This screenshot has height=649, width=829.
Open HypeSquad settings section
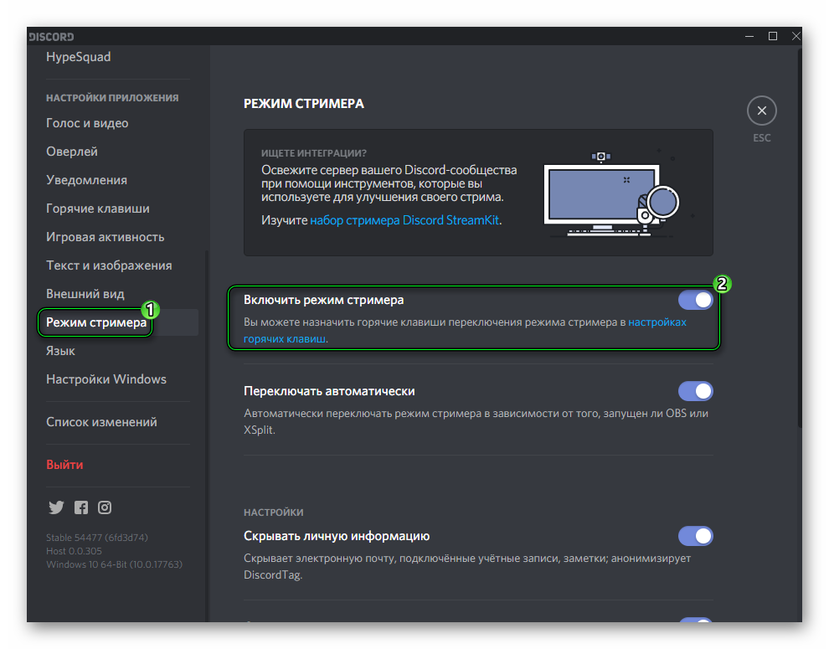coord(78,57)
